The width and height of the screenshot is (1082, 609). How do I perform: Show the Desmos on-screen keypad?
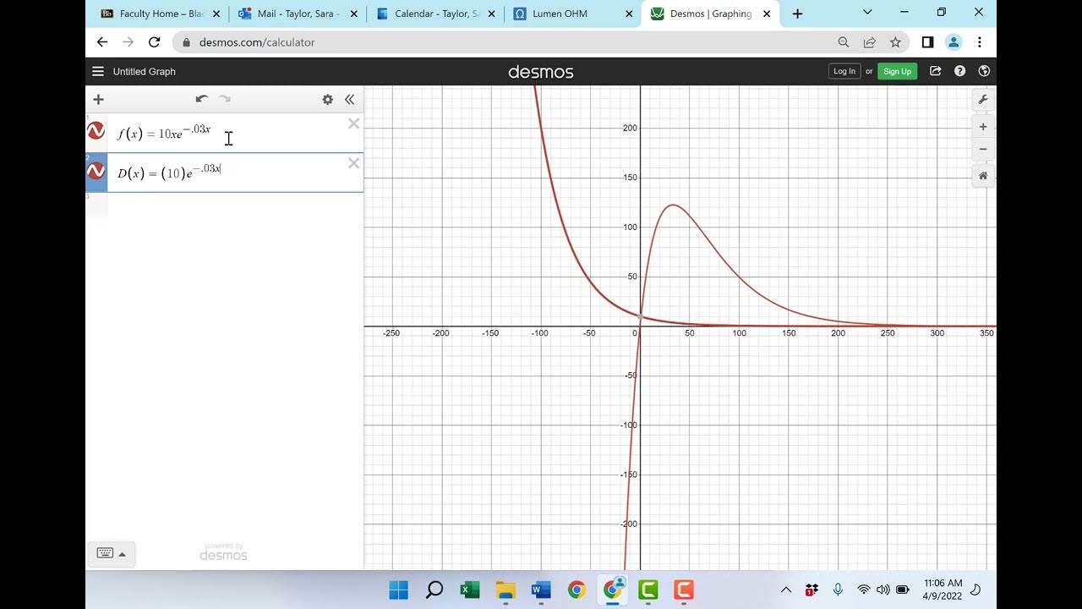tap(111, 554)
